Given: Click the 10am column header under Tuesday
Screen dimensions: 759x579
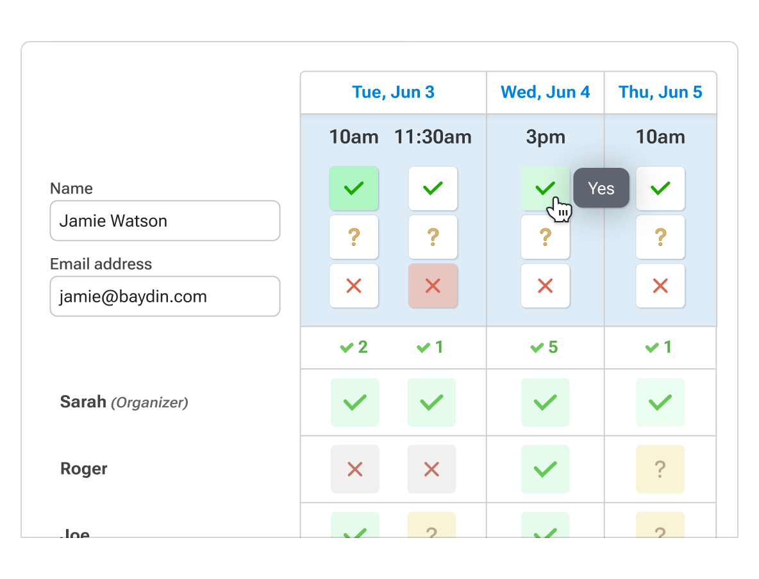Looking at the screenshot, I should click(354, 136).
